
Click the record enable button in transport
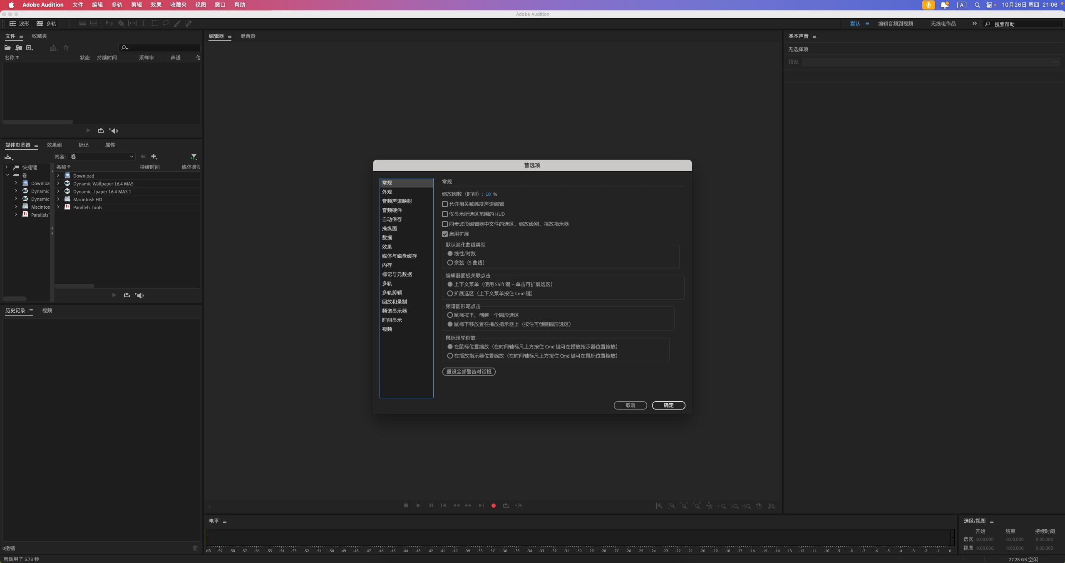(493, 505)
